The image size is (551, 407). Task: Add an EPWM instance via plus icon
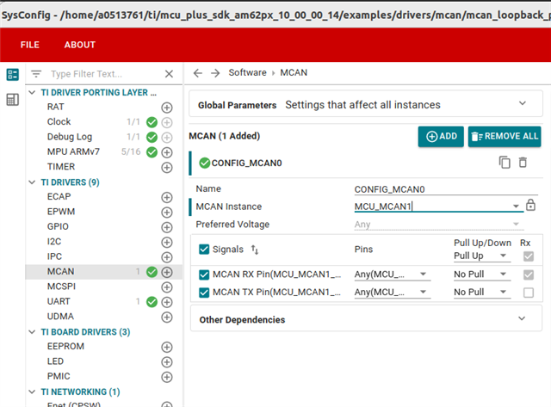tap(167, 213)
